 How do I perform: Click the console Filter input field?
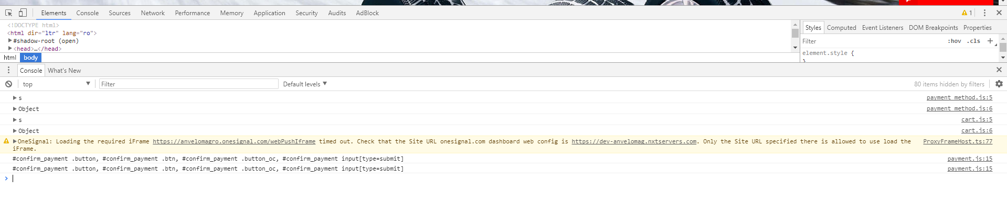(x=189, y=84)
